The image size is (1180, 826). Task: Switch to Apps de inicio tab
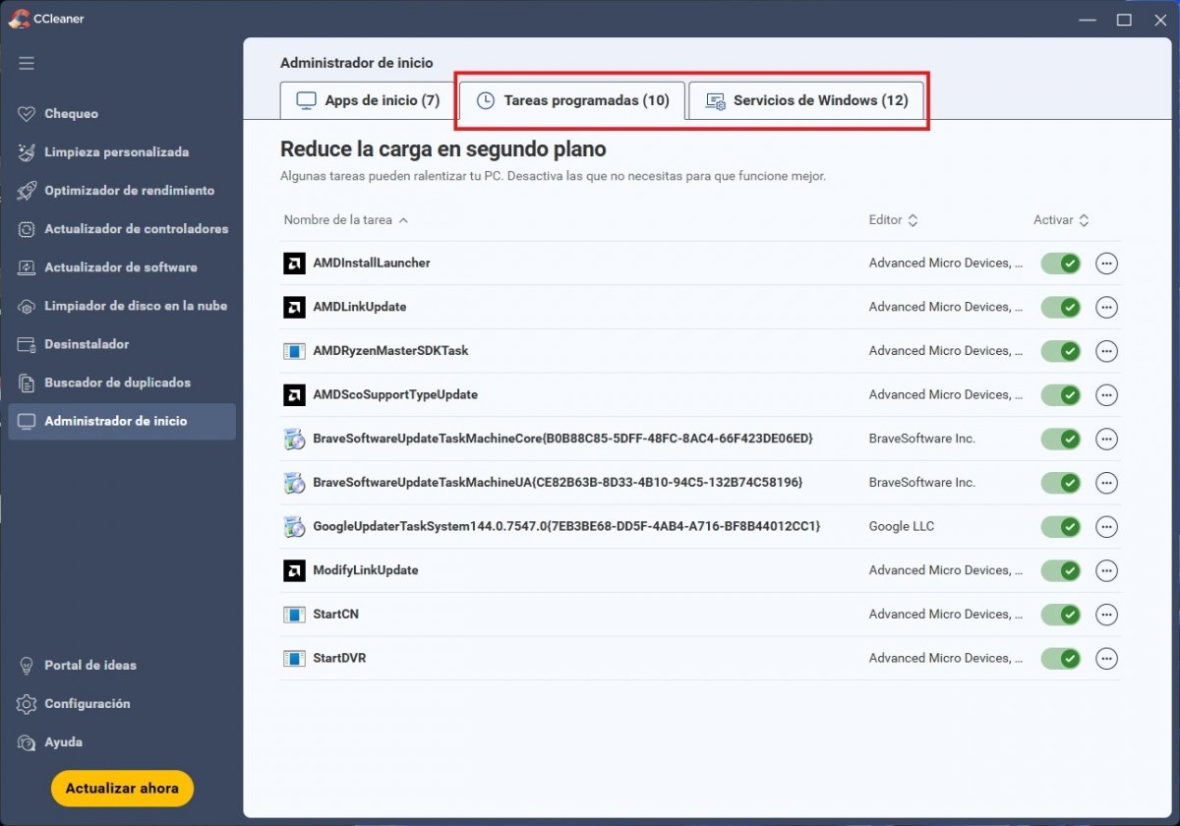click(369, 100)
